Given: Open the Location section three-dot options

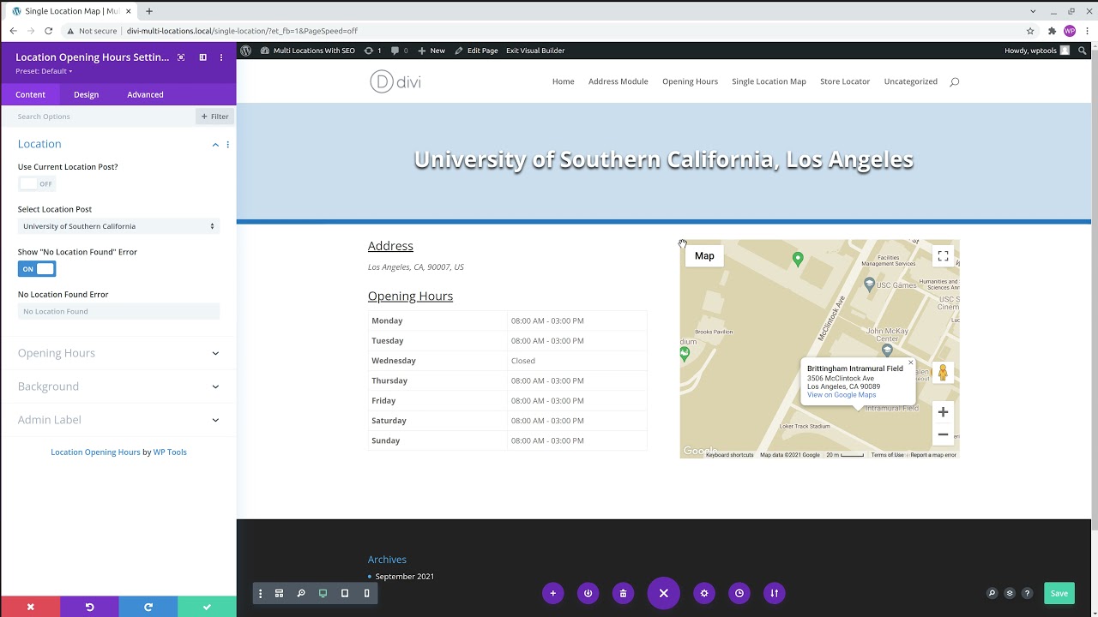Looking at the screenshot, I should [x=227, y=145].
